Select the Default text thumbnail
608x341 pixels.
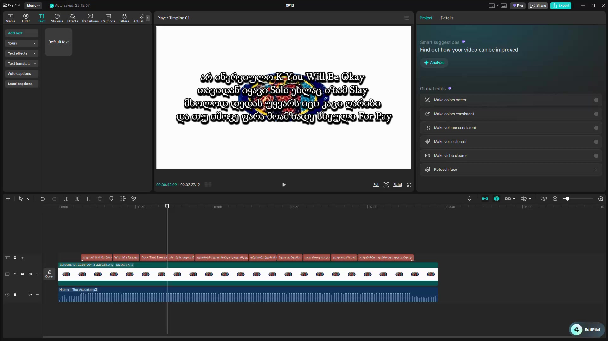(x=58, y=42)
